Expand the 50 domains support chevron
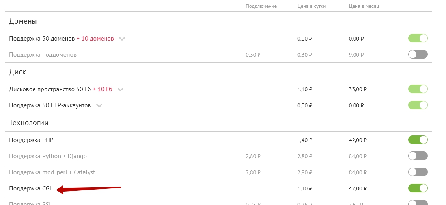Viewport: 446px width, 205px height. (x=122, y=39)
